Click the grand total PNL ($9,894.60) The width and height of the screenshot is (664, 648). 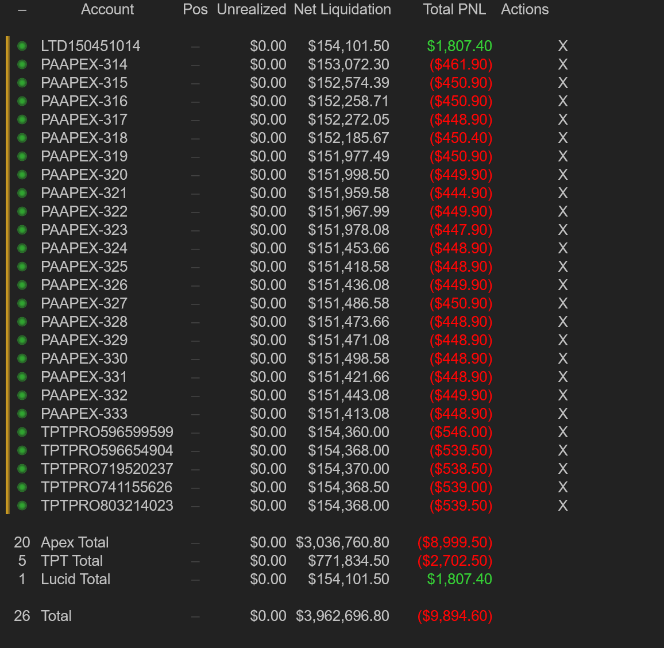[455, 616]
